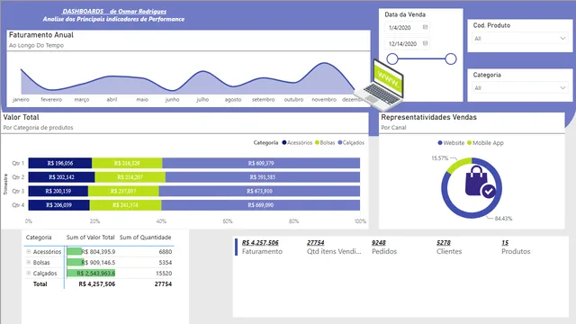576x324 pixels.
Task: Click the 9248 Pedidos card value
Action: (379, 242)
